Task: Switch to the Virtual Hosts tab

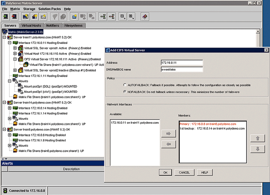Action: [31, 26]
